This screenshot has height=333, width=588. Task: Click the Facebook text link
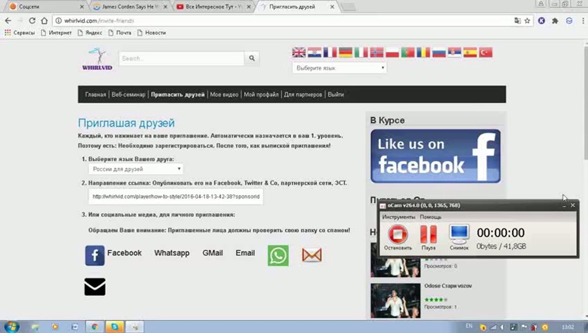coord(124,253)
